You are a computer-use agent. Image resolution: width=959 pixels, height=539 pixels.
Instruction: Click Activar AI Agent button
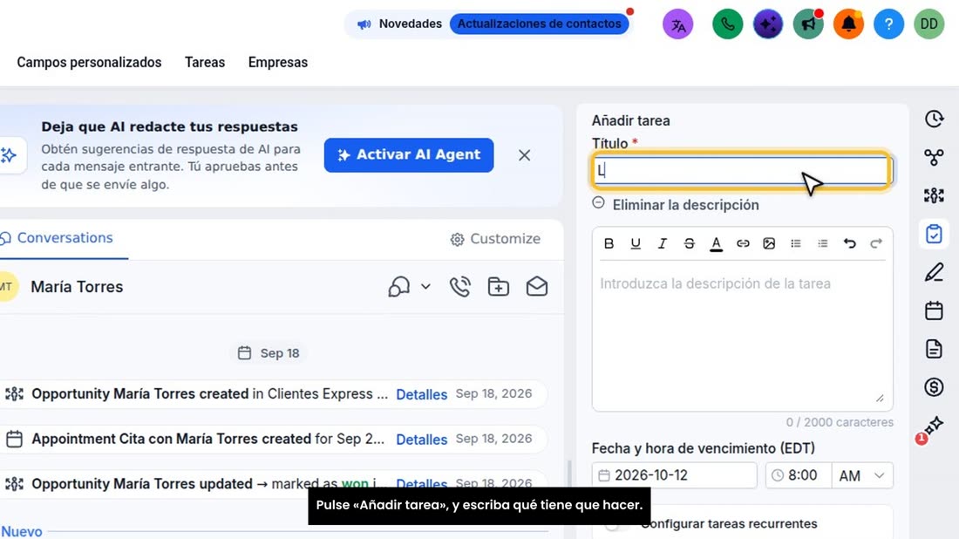409,154
